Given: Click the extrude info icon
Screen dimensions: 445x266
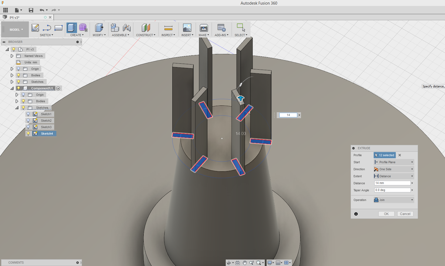Looking at the screenshot, I should pyautogui.click(x=356, y=214).
